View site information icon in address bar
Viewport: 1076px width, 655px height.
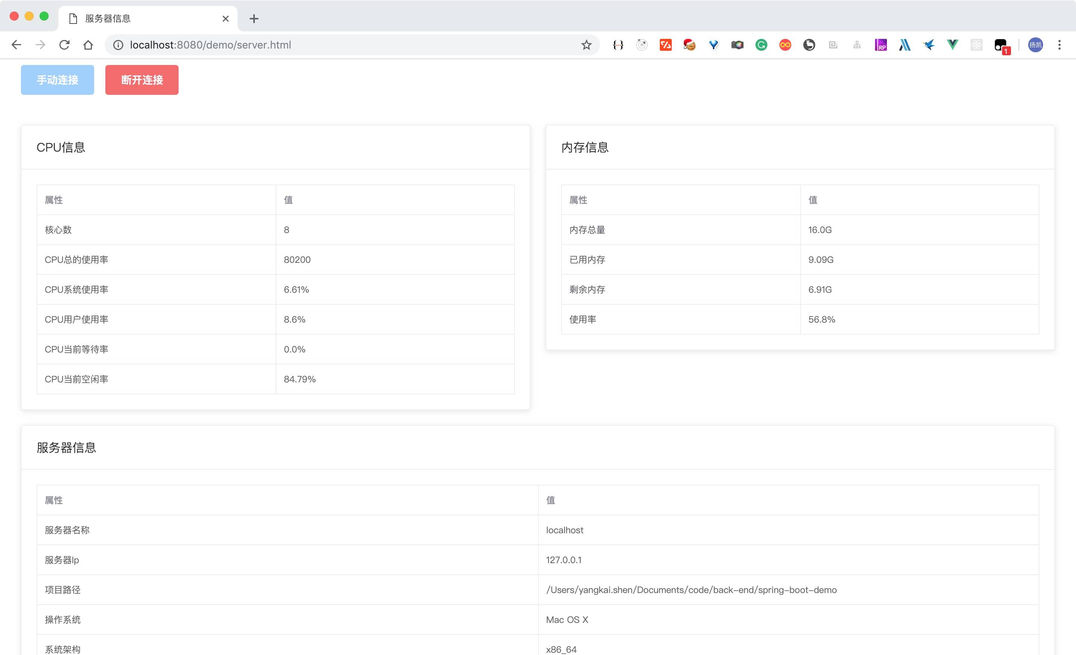118,45
